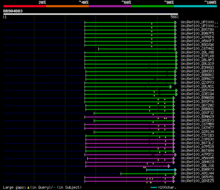Click the cyan 100char scale bar
The width and height of the screenshot is (220, 190).
point(154,187)
